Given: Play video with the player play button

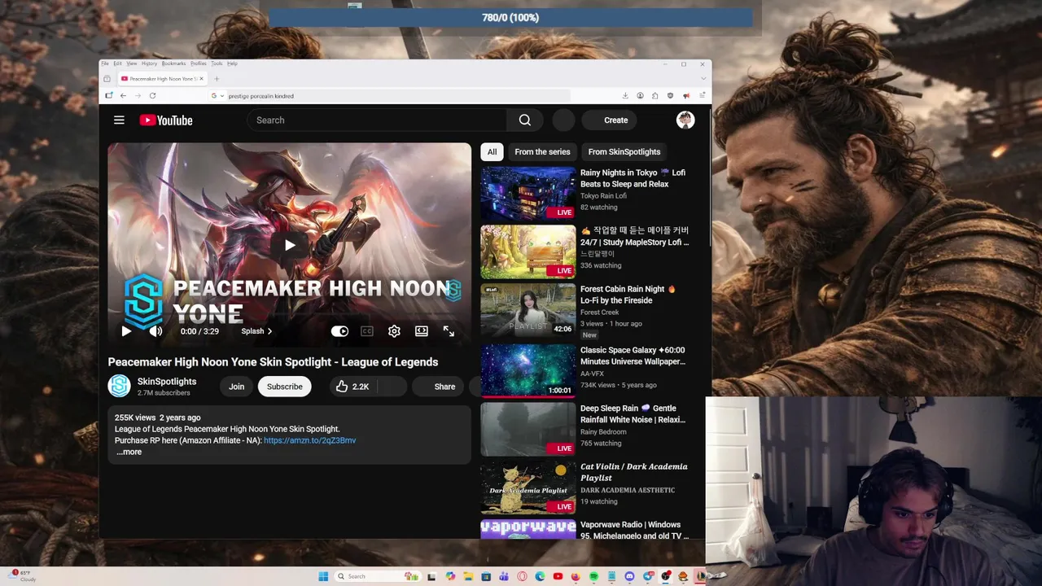Looking at the screenshot, I should (x=126, y=331).
